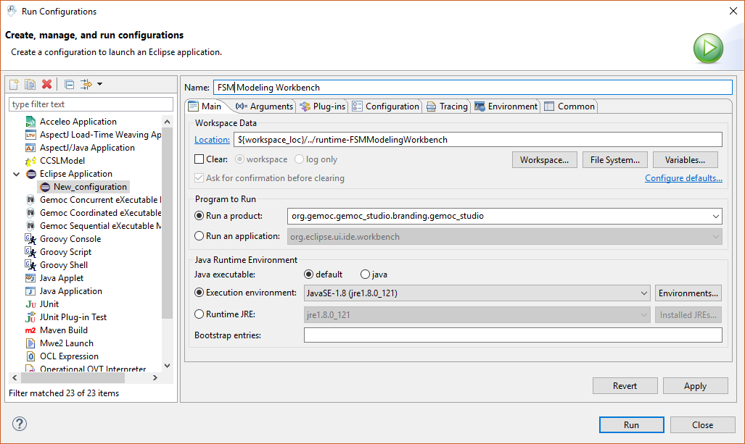Toggle Ask for confirmation before clearing
Viewport: 745px width, 444px height.
pos(199,178)
